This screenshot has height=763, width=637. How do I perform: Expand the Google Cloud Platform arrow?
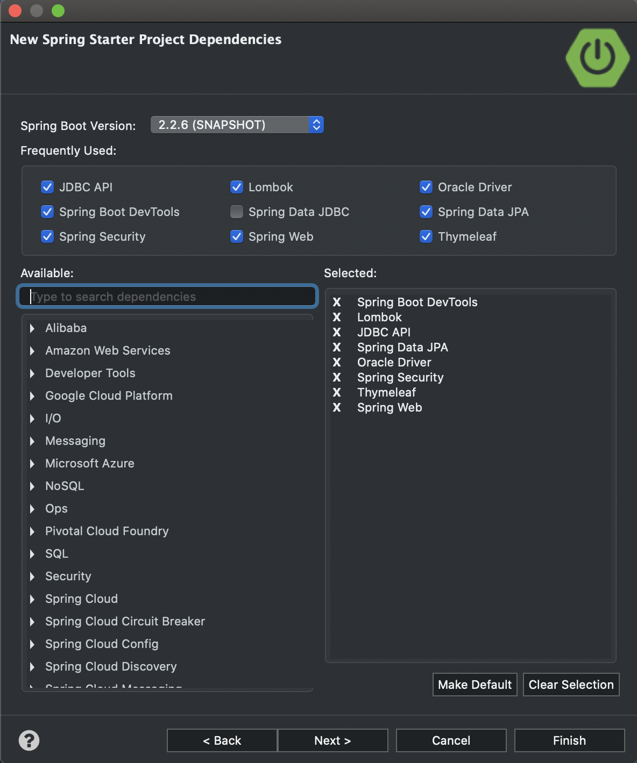click(x=32, y=396)
